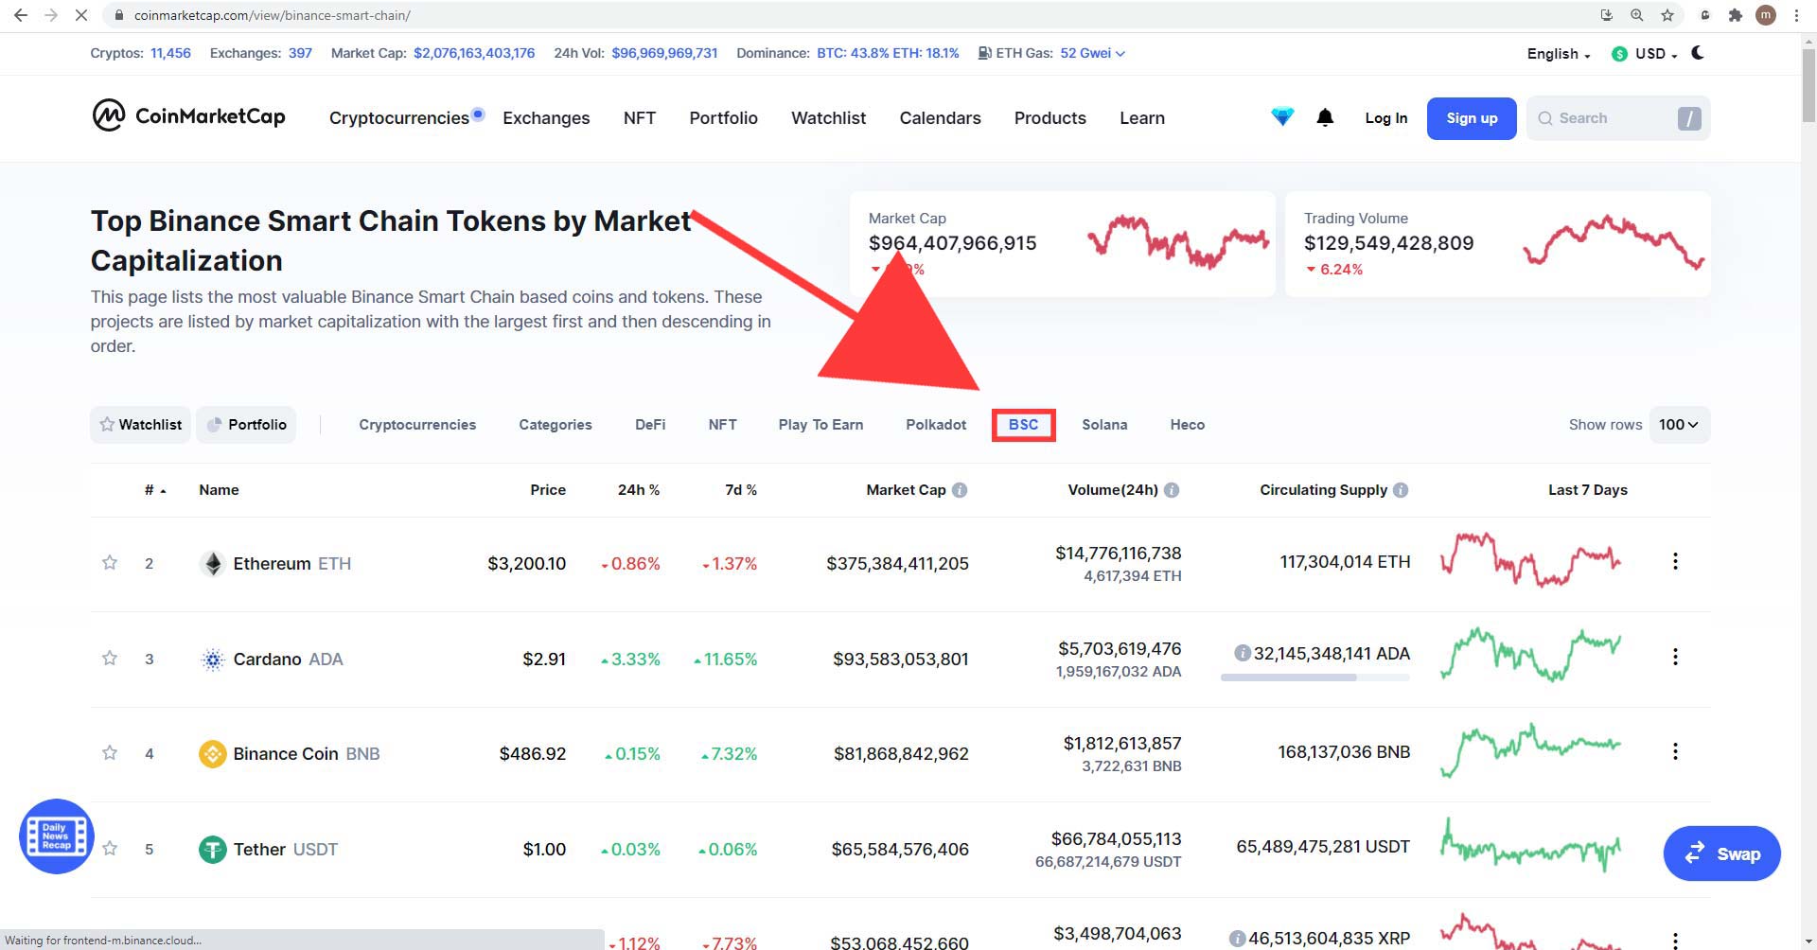Click the Cardano coin icon
This screenshot has width=1817, height=950.
(213, 660)
